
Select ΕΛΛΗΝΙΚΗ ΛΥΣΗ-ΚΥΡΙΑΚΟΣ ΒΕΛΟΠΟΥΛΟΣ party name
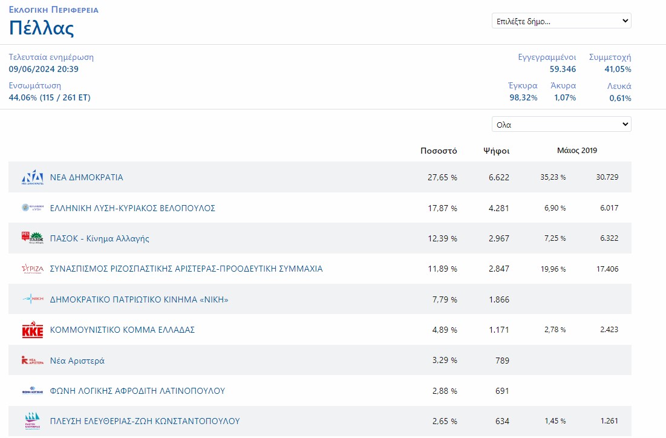pos(132,208)
